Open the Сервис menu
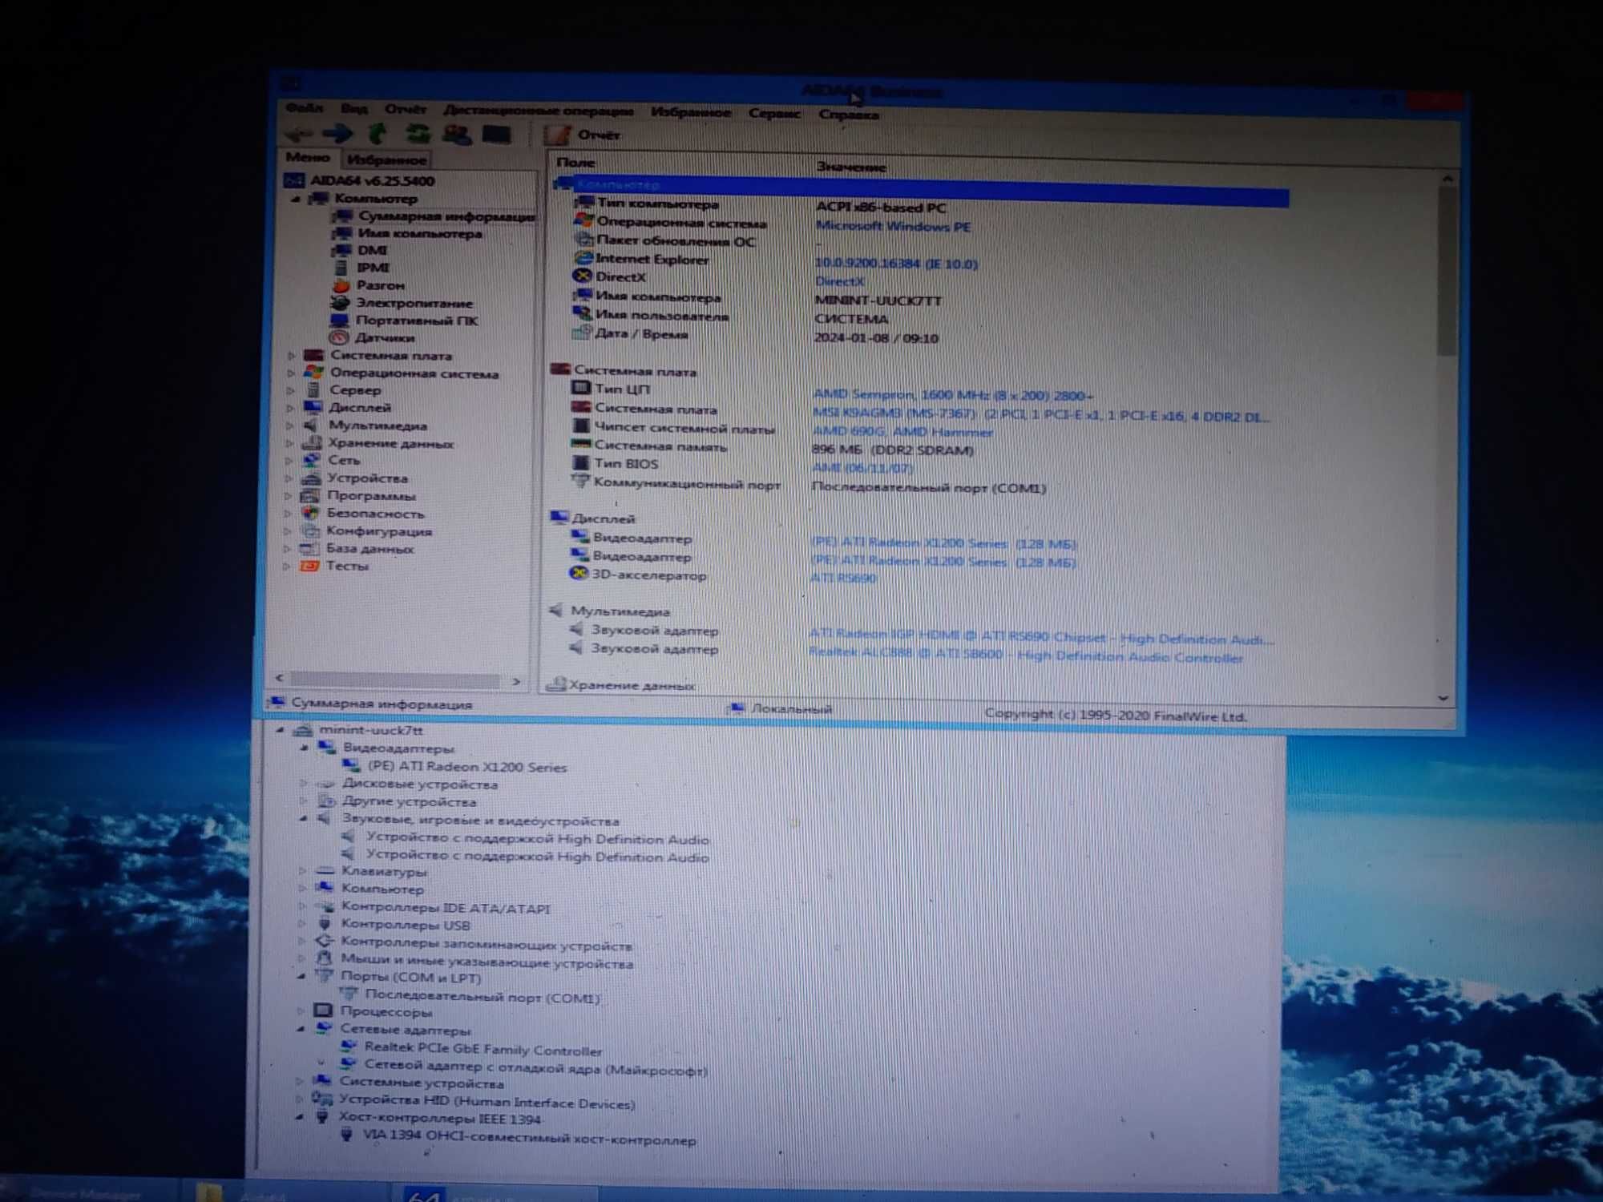The width and height of the screenshot is (1603, 1202). tap(774, 114)
